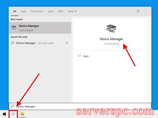
Task: Switch to the Web tab
Action: click(61, 11)
